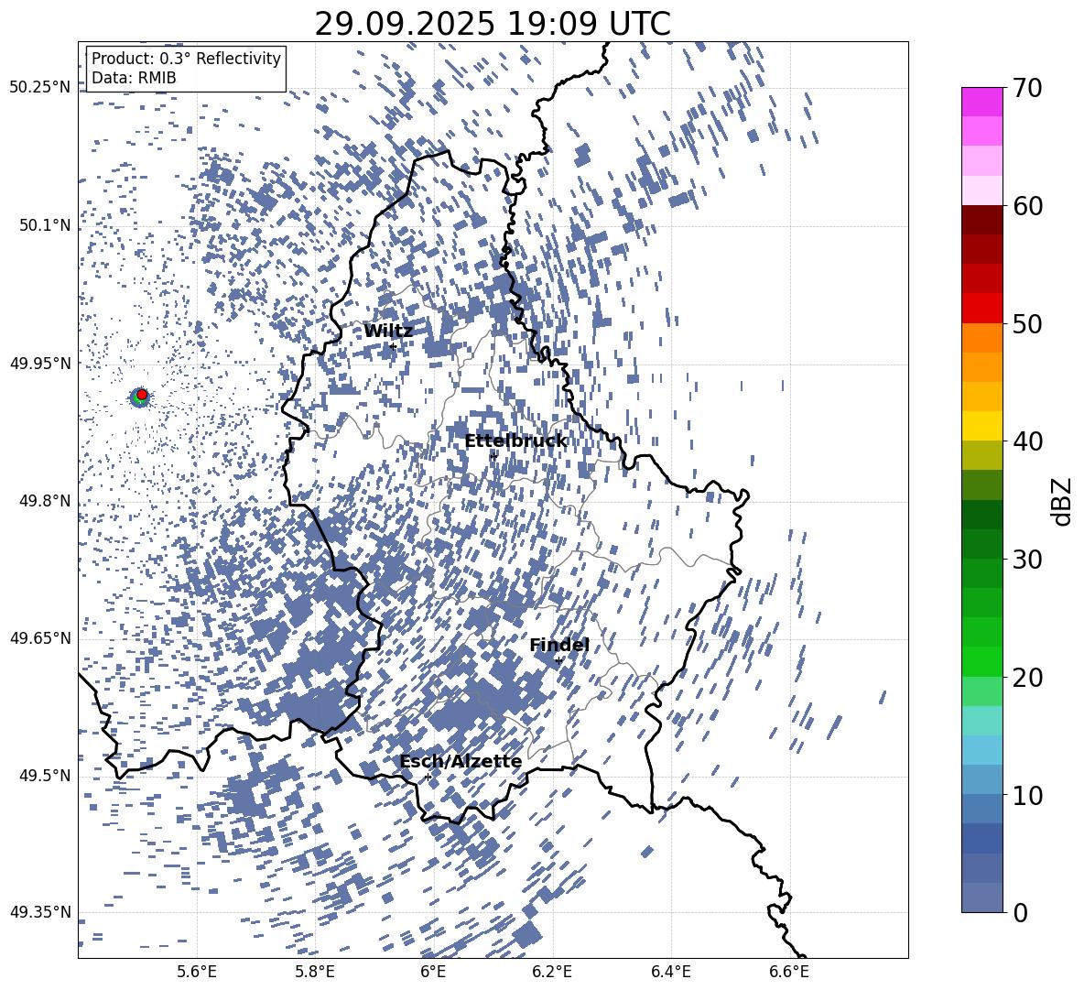Image resolution: width=1084 pixels, height=990 pixels.
Task: Click the 20 value on colorbar
Action: pos(1027,678)
